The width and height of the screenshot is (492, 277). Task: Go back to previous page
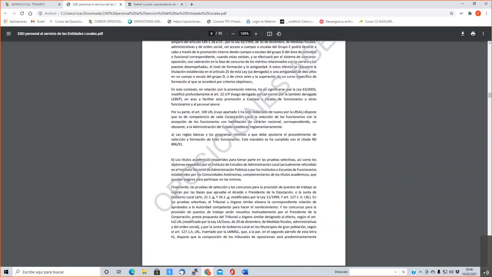coord(6,13)
